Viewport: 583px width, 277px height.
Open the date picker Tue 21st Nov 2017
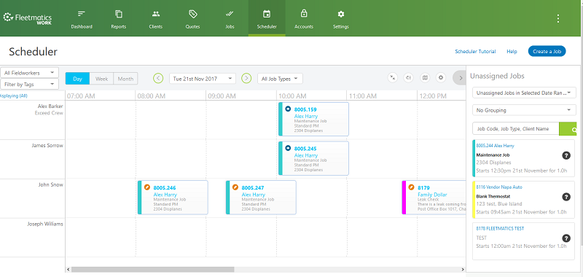203,79
